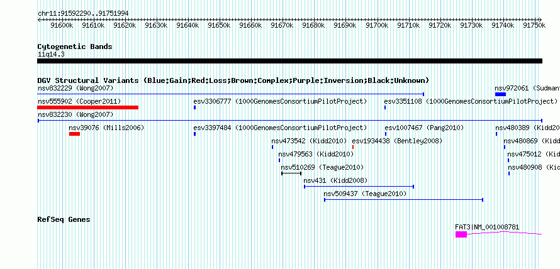The image size is (560, 269).
Task: Open the nsv509437 (Teague2010) label
Action: click(365, 194)
